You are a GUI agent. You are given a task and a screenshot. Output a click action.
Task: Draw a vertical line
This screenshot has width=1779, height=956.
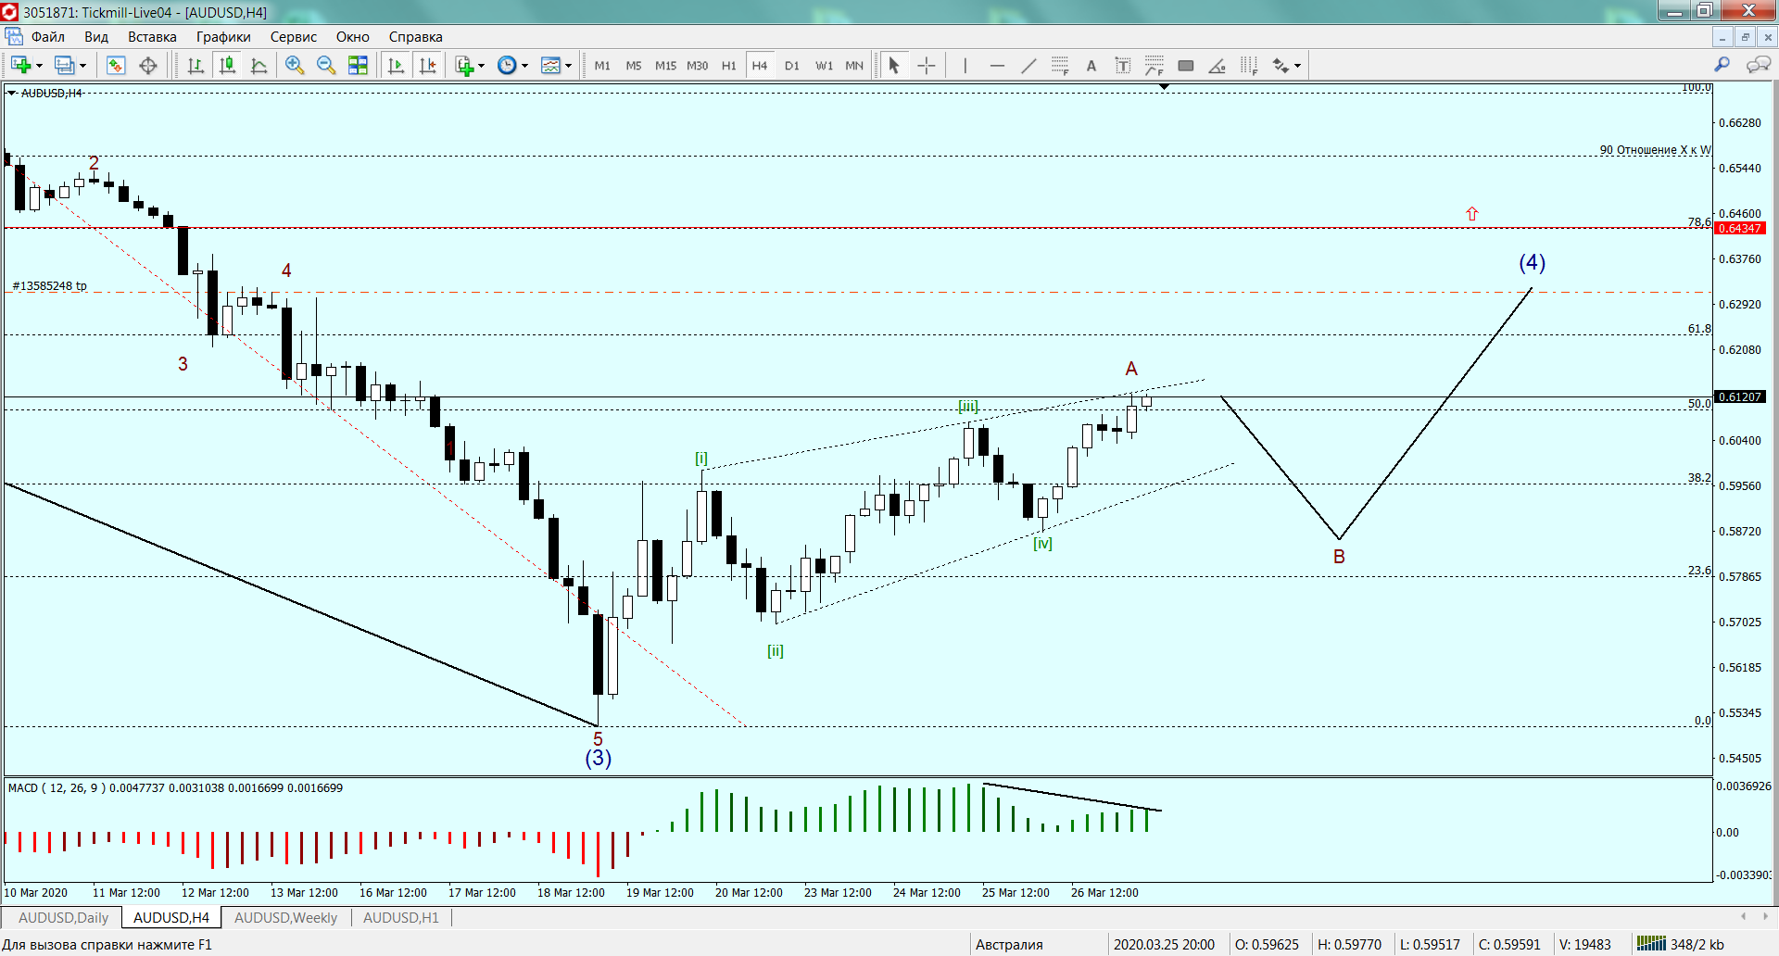965,65
